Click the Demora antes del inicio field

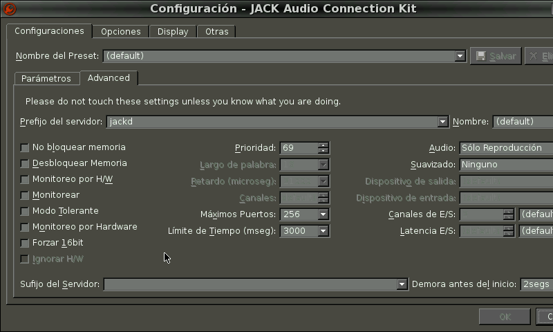coord(536,284)
